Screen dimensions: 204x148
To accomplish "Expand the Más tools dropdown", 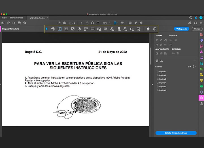I will (x=195, y=61).
